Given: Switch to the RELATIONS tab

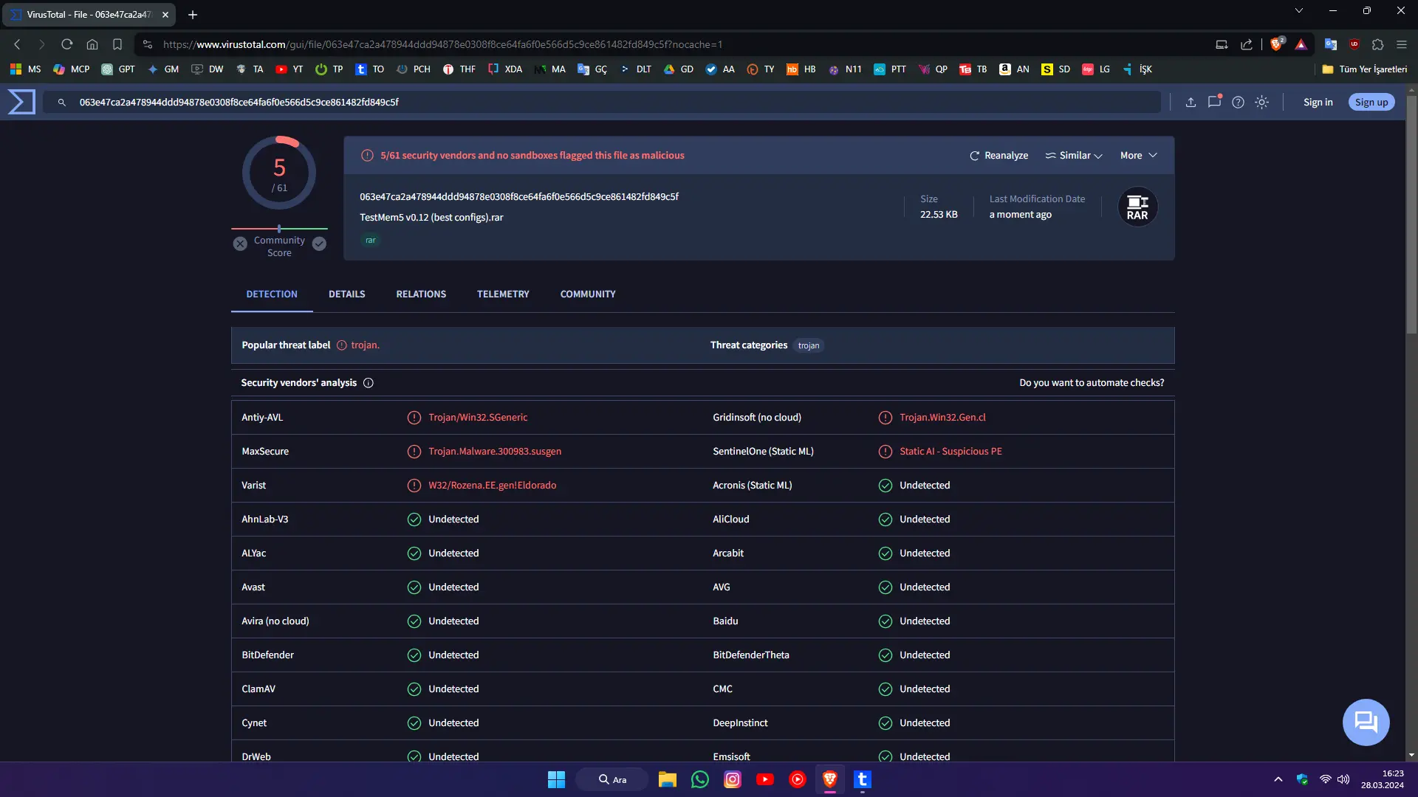Looking at the screenshot, I should coord(421,294).
